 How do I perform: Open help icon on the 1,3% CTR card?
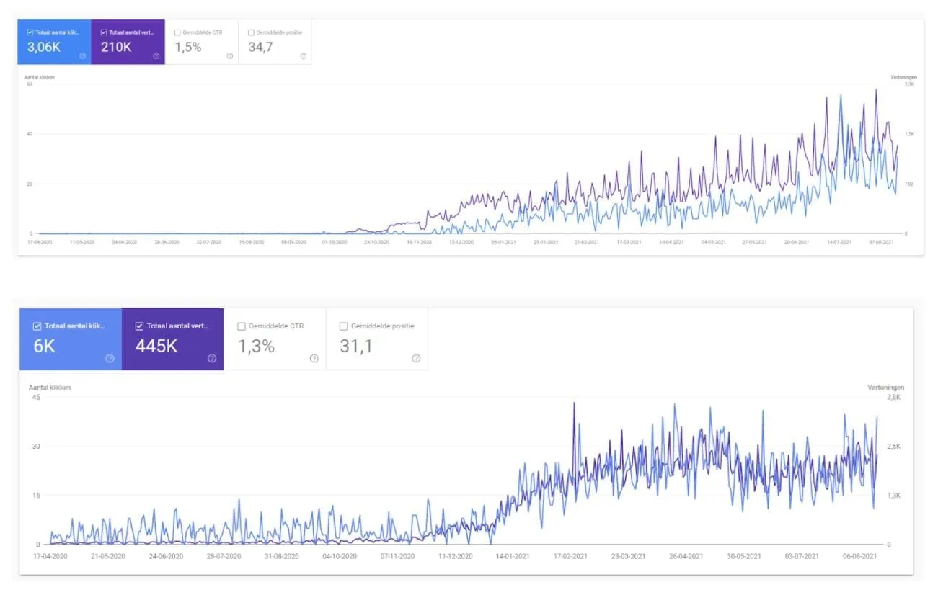click(314, 358)
